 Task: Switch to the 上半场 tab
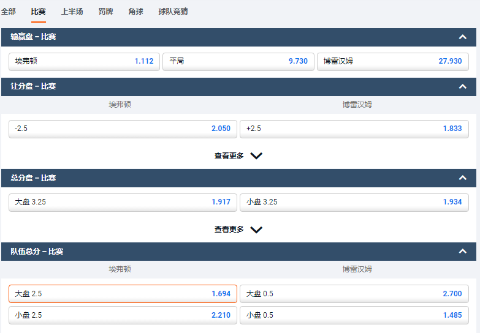coord(72,12)
